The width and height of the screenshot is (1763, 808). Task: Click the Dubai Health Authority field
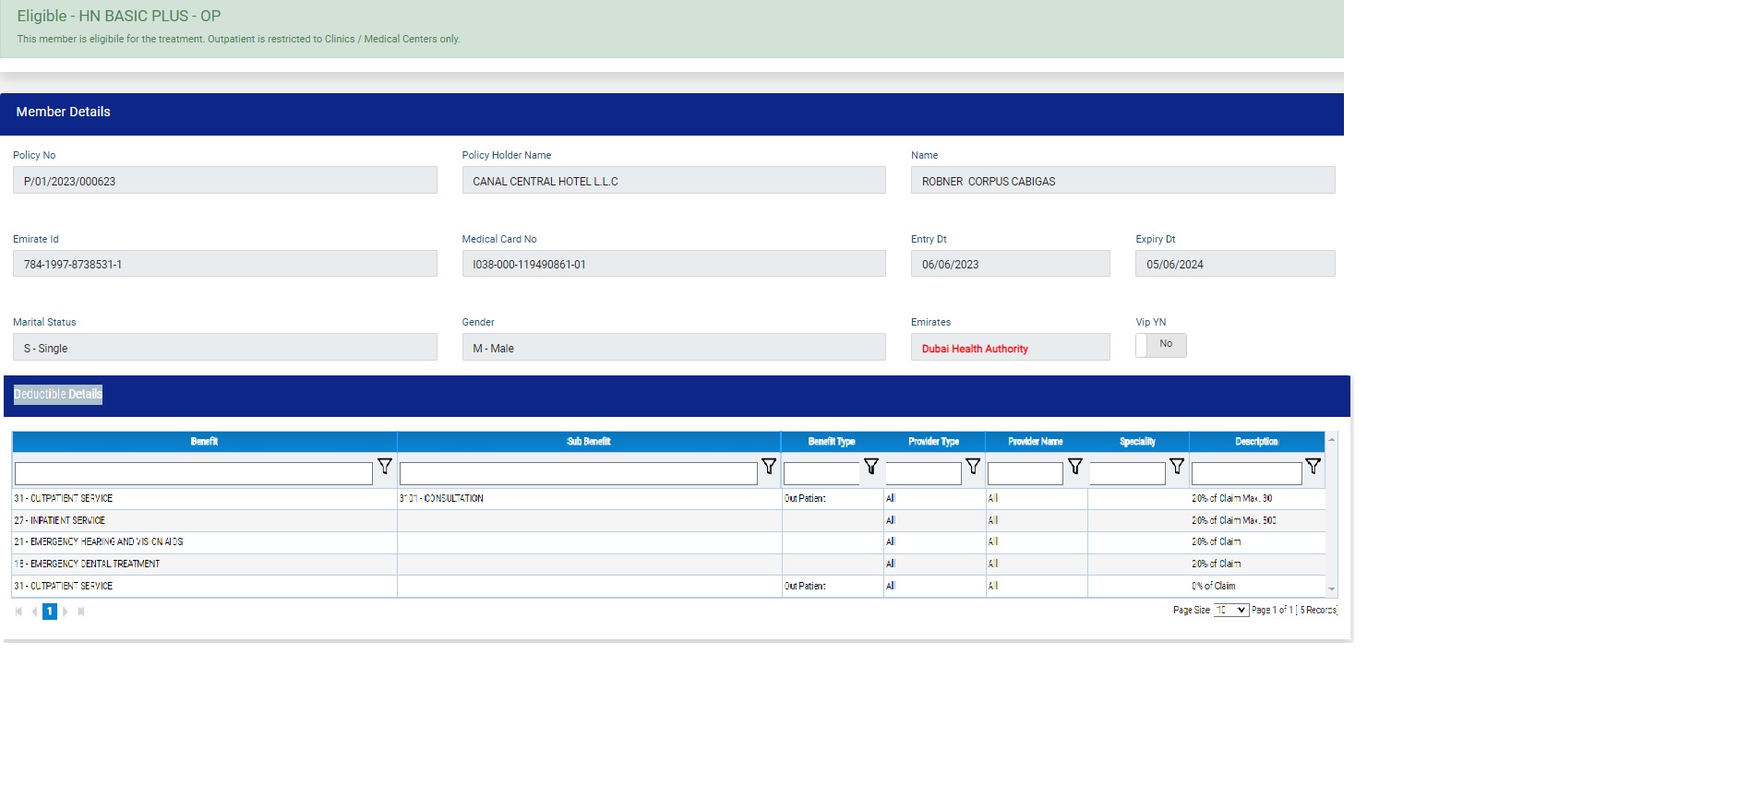pyautogui.click(x=1010, y=348)
